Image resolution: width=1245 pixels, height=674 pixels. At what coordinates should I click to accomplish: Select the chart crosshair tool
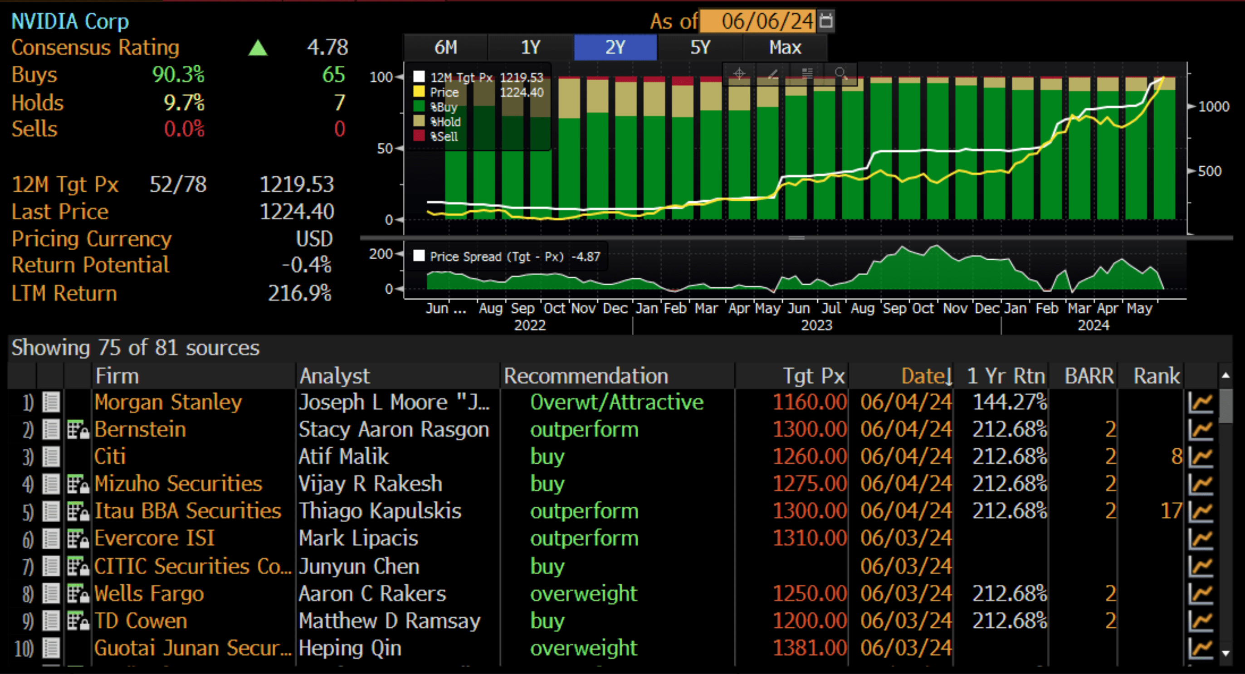click(739, 73)
